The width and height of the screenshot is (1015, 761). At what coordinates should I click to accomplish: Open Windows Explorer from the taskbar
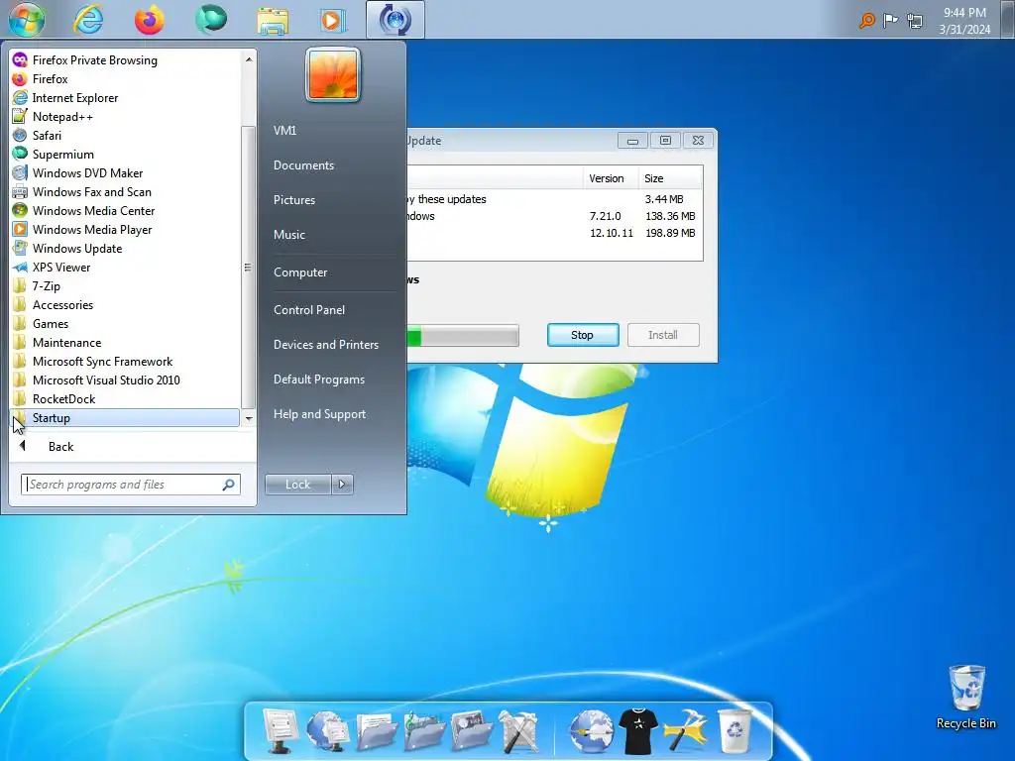273,20
